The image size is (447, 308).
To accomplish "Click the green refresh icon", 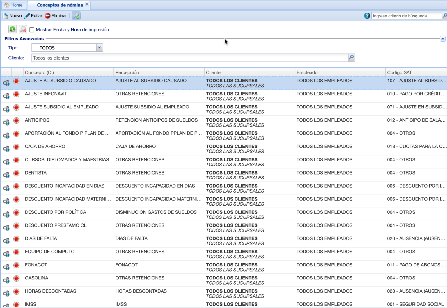I will pos(13,29).
